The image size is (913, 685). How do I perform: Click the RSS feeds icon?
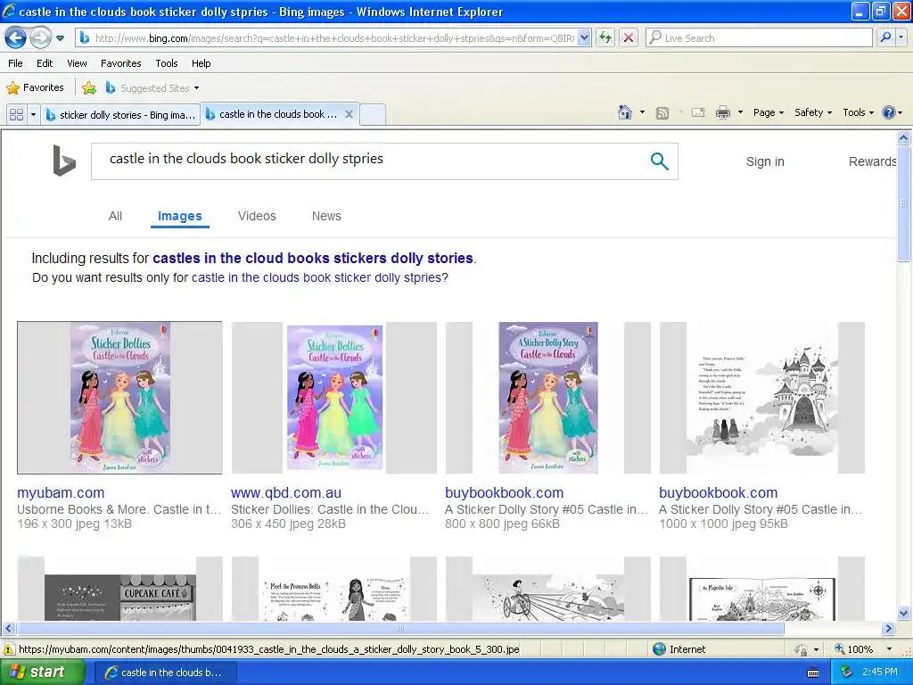point(662,113)
